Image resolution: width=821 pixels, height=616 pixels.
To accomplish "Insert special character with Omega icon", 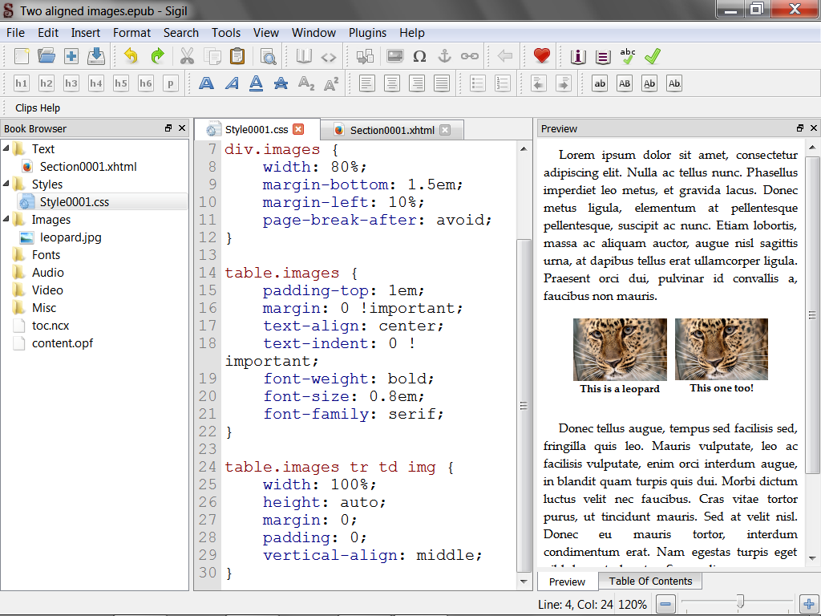I will pos(419,56).
